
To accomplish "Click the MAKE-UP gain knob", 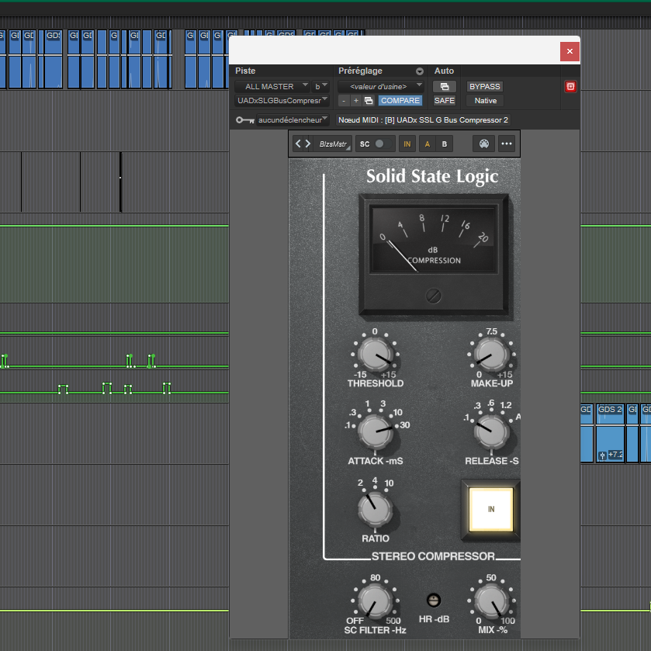I will pos(492,355).
